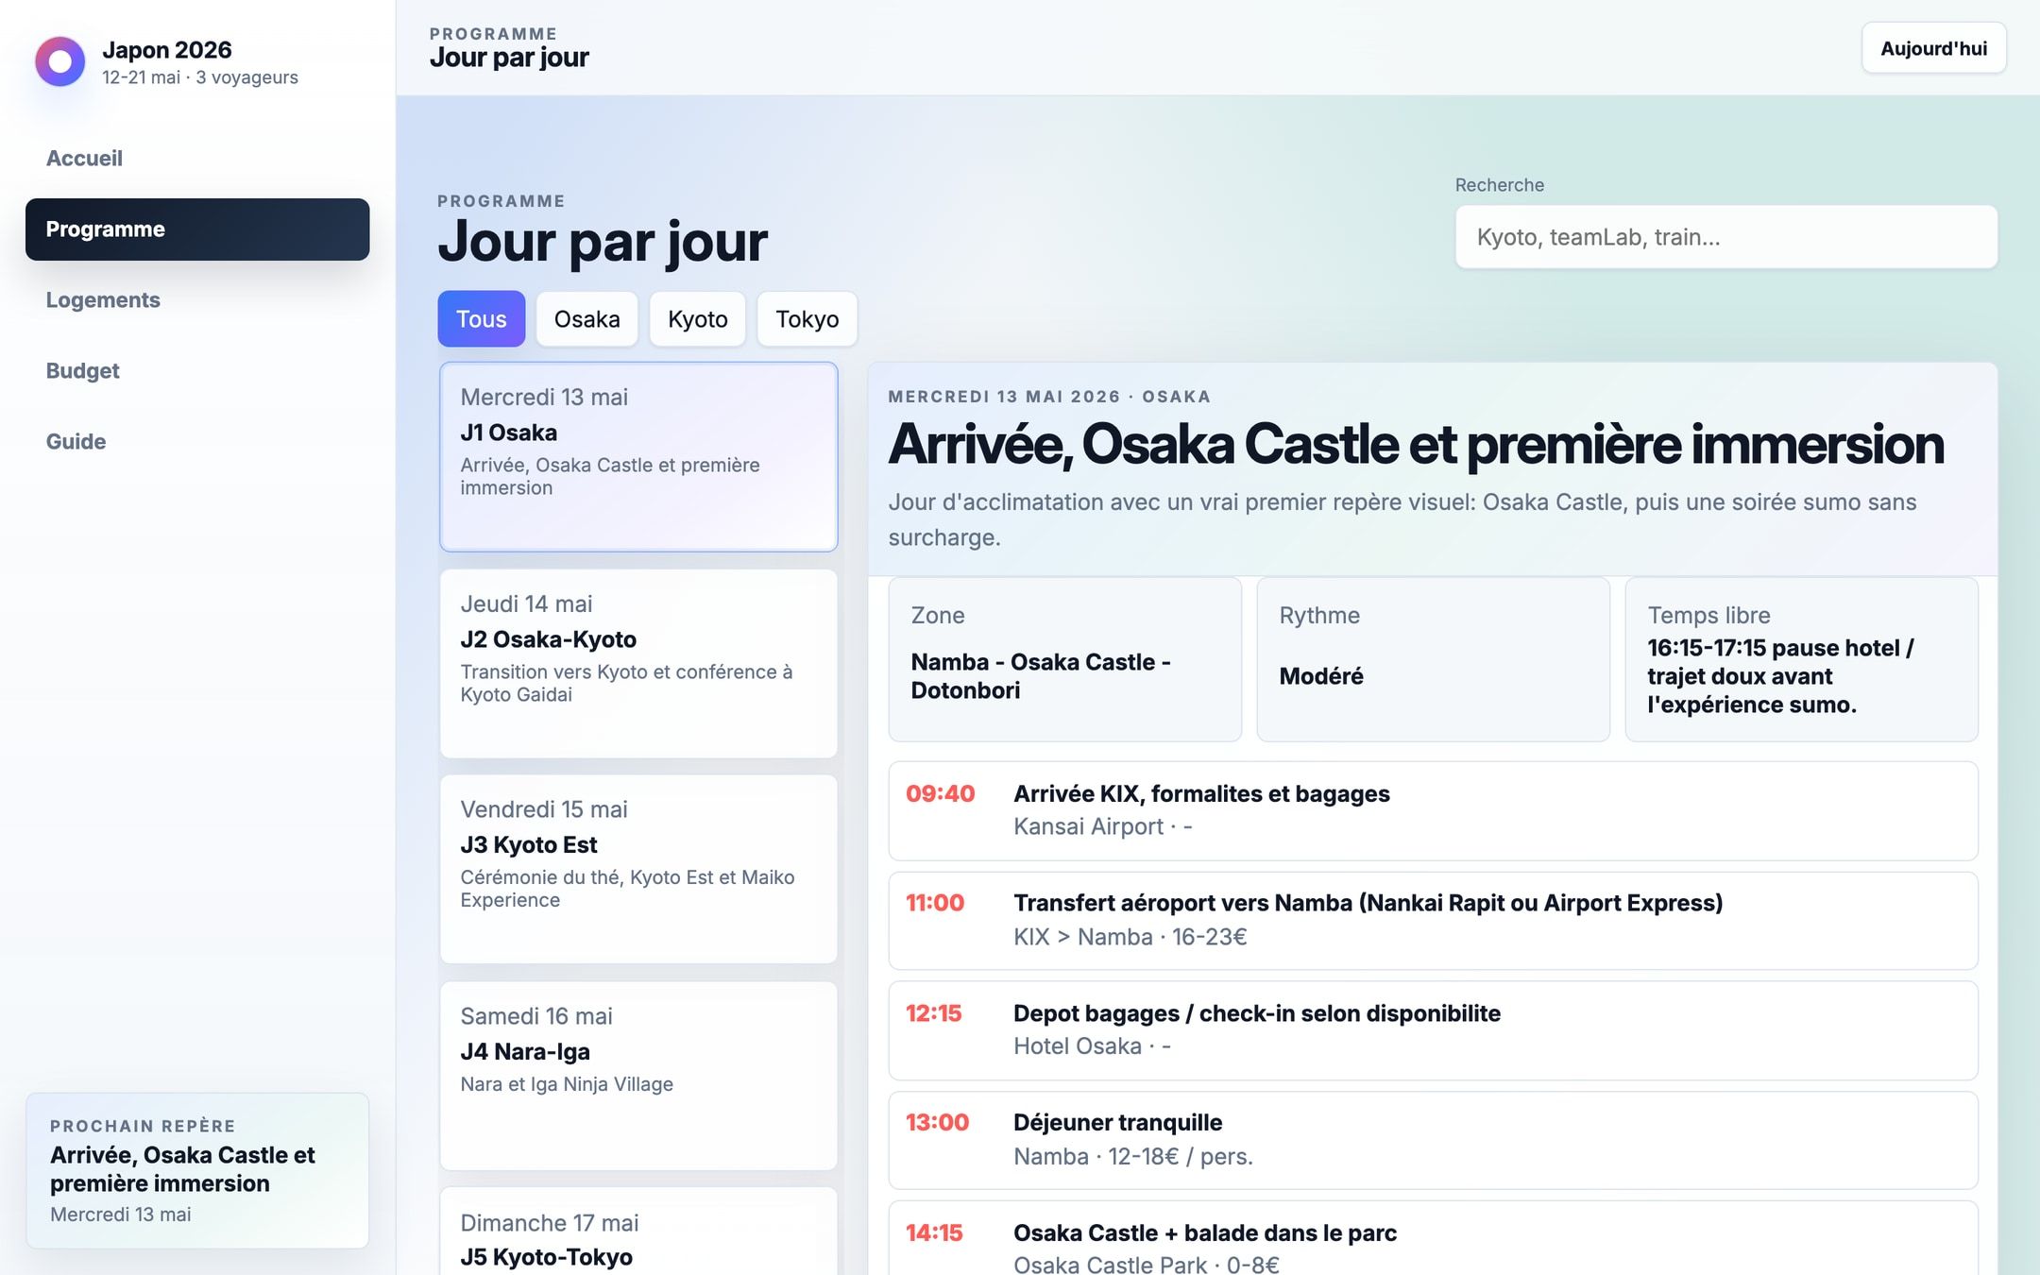Image resolution: width=2040 pixels, height=1275 pixels.
Task: Select Programme in the sidebar navigation
Action: (197, 229)
